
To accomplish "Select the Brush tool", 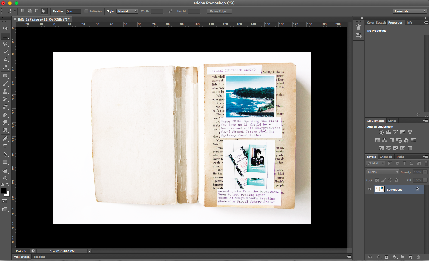I will pyautogui.click(x=5, y=84).
